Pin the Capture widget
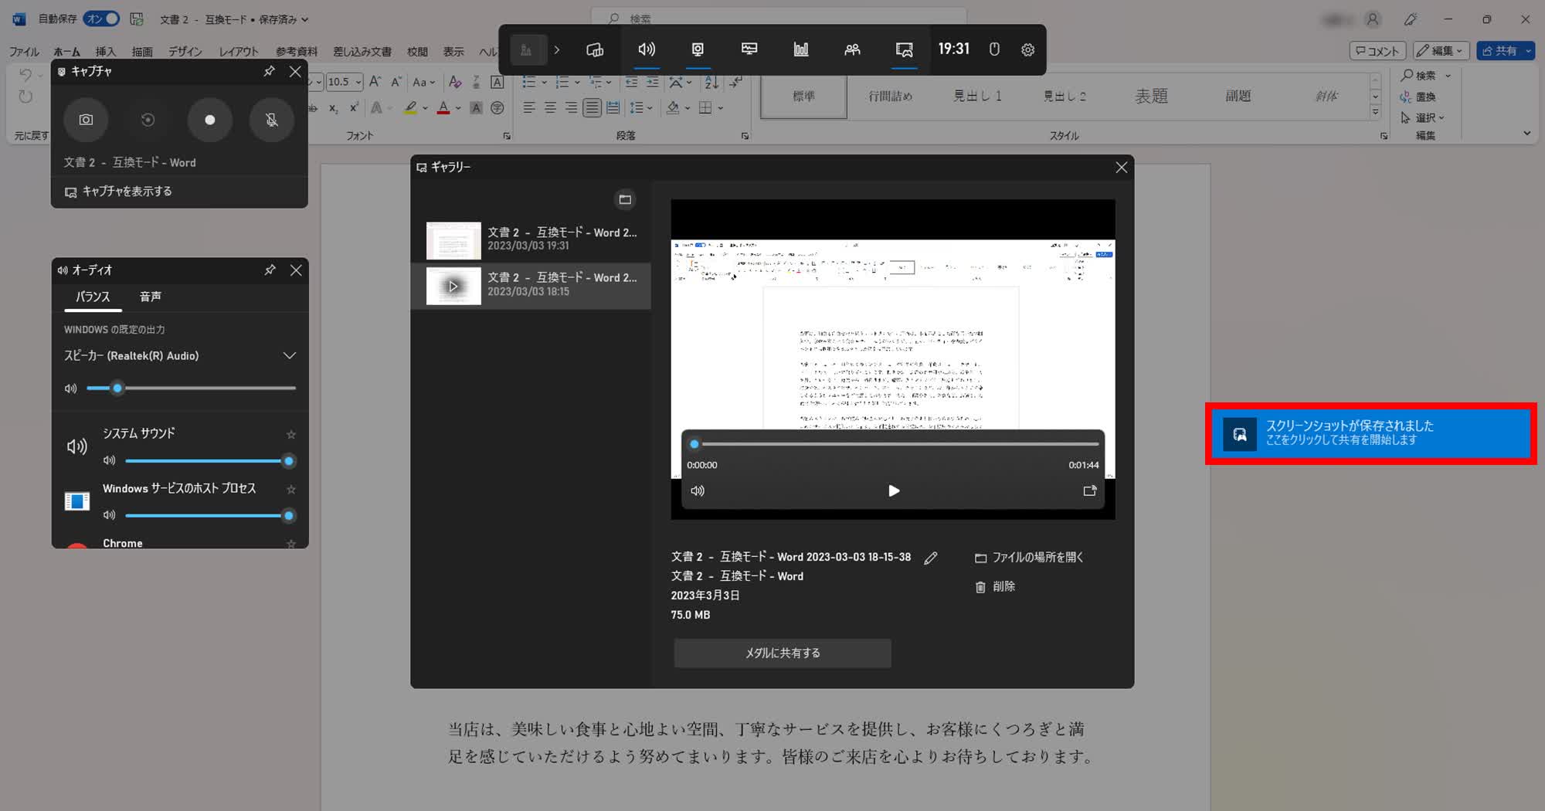This screenshot has height=811, width=1545. [x=269, y=71]
